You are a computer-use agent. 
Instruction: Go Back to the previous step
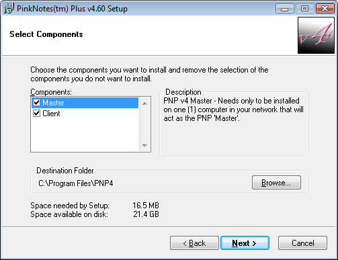tap(194, 243)
